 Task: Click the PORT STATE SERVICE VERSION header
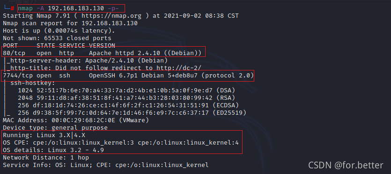click(x=59, y=46)
